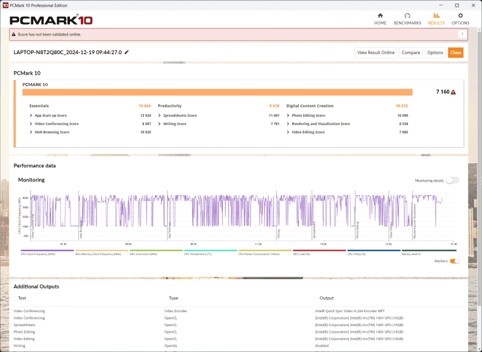Viewport: 482px width, 352px height.
Task: Click the pencil icon to rename the result
Action: click(127, 52)
